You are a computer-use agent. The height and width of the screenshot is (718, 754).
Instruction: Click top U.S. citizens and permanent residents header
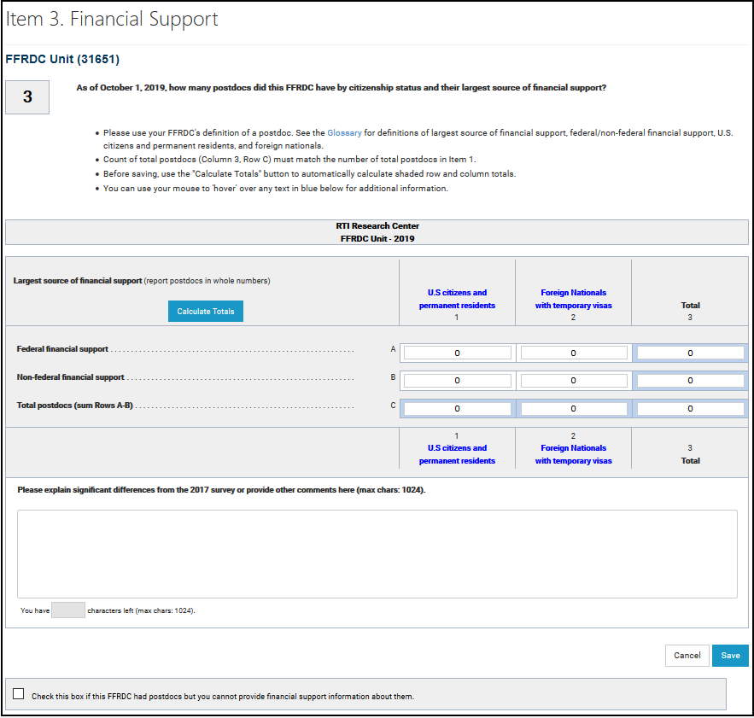click(x=457, y=299)
